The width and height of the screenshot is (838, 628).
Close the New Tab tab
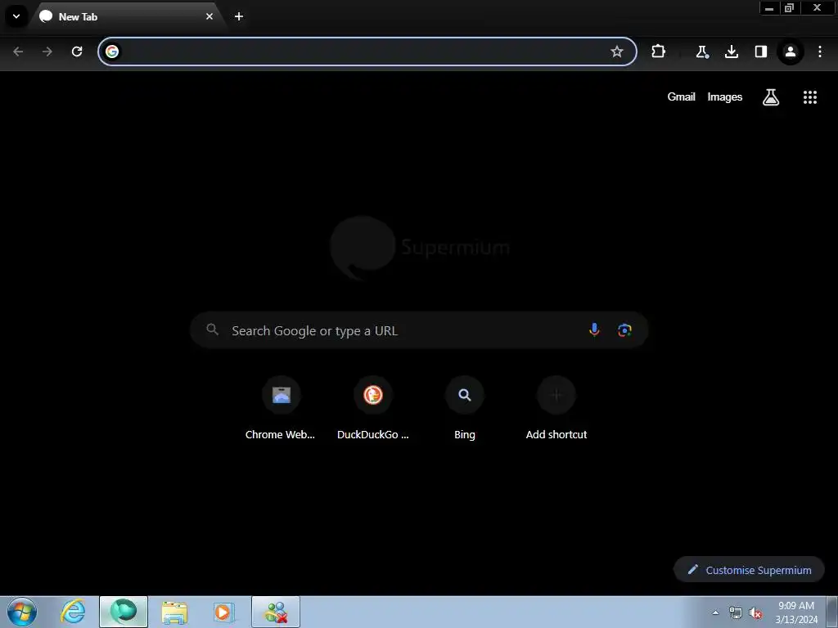pyautogui.click(x=209, y=16)
